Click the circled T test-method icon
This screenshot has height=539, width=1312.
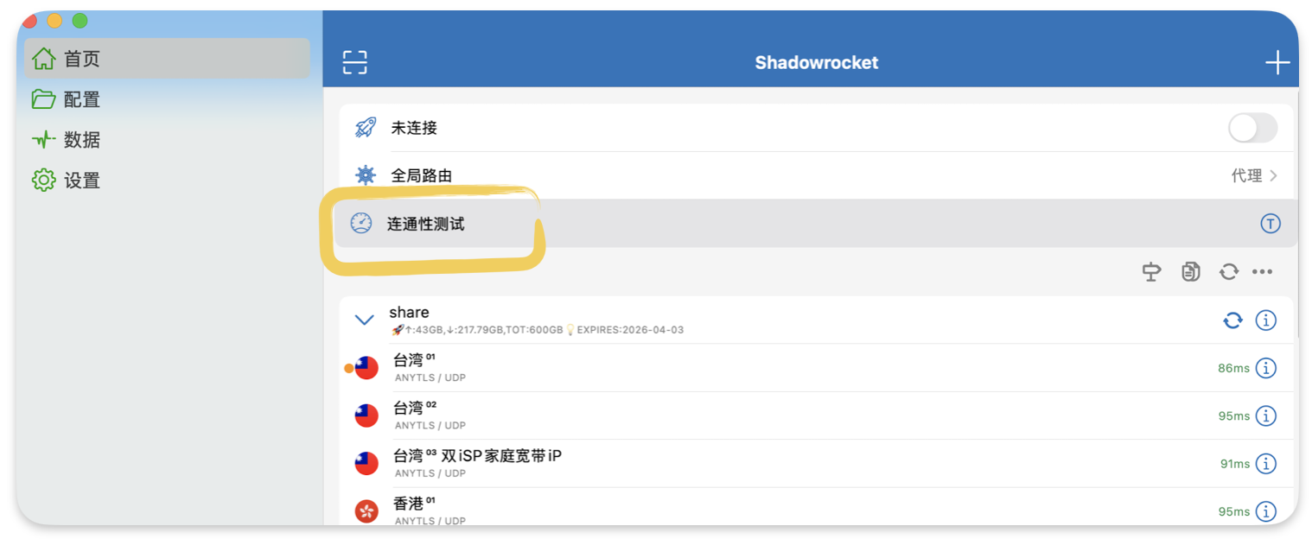(x=1269, y=224)
